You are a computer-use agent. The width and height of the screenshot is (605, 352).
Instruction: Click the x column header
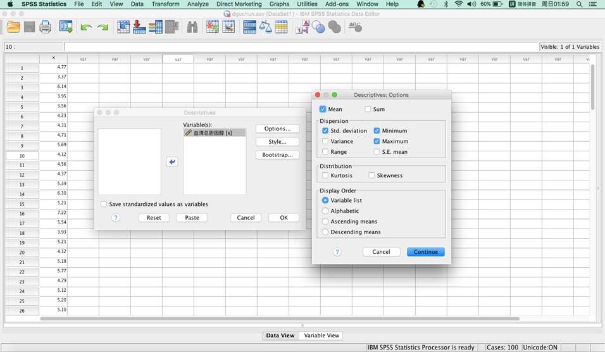(53, 59)
